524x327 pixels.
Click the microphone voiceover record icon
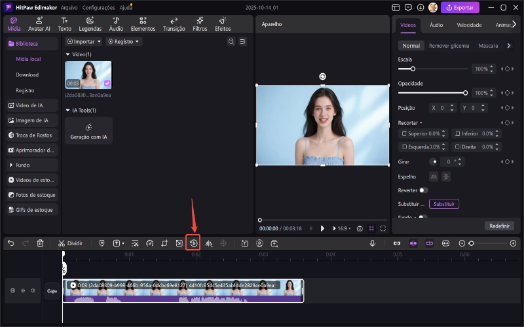372,243
